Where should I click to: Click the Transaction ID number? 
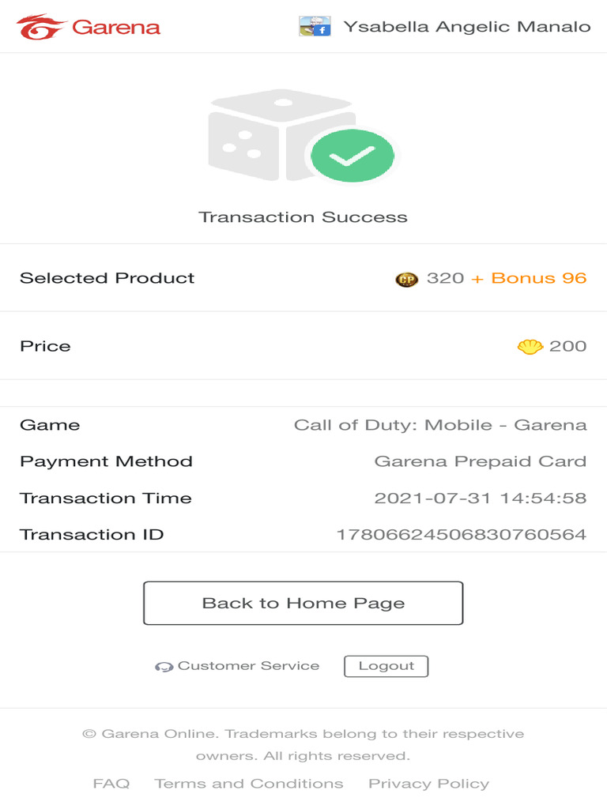click(462, 535)
